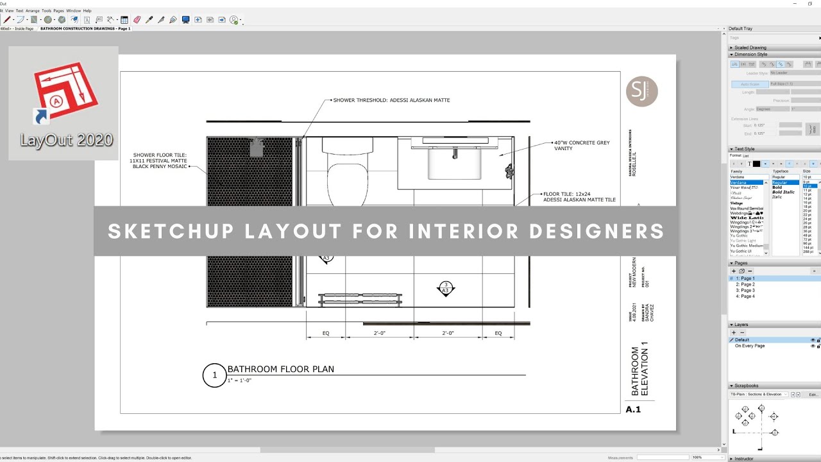The width and height of the screenshot is (821, 462).
Task: Switch to Inside Page document tab
Action: (17, 29)
